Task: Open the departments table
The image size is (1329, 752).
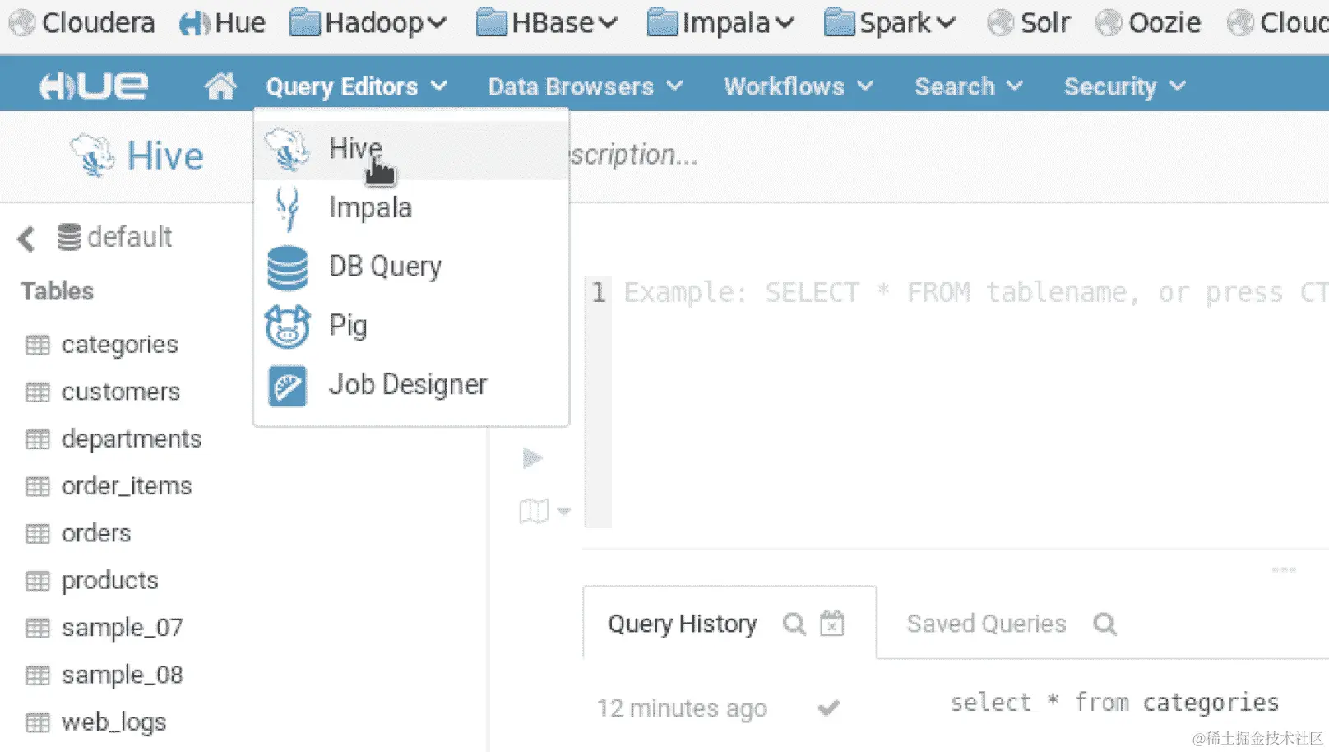Action: pos(132,439)
